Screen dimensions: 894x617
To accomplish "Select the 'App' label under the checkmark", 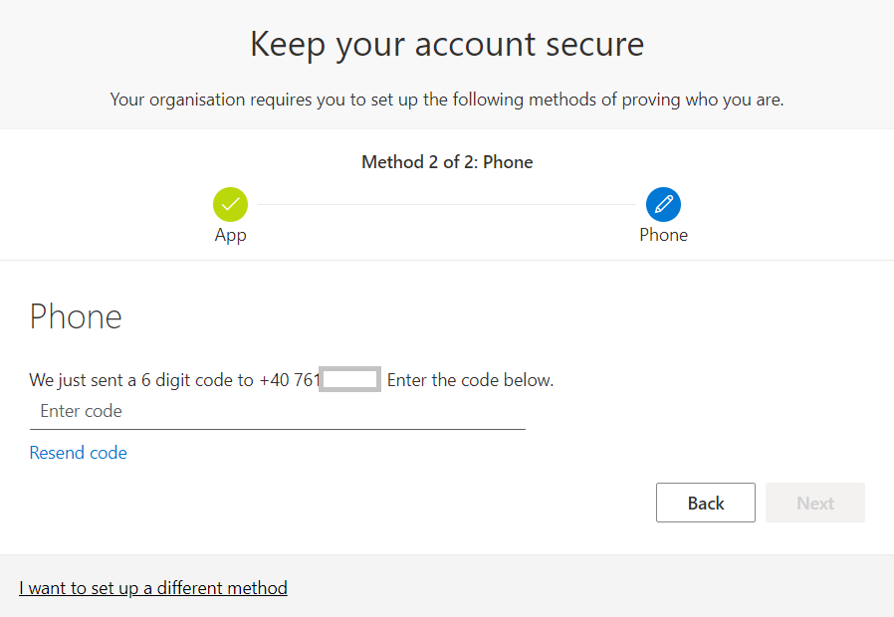I will pyautogui.click(x=230, y=235).
